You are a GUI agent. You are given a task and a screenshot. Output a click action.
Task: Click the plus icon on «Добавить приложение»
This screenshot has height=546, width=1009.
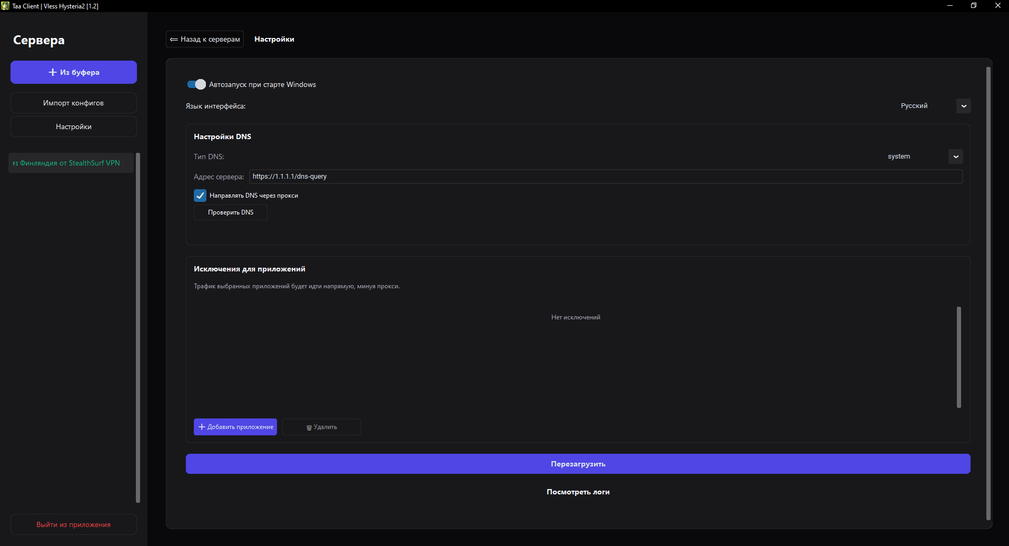pos(201,426)
